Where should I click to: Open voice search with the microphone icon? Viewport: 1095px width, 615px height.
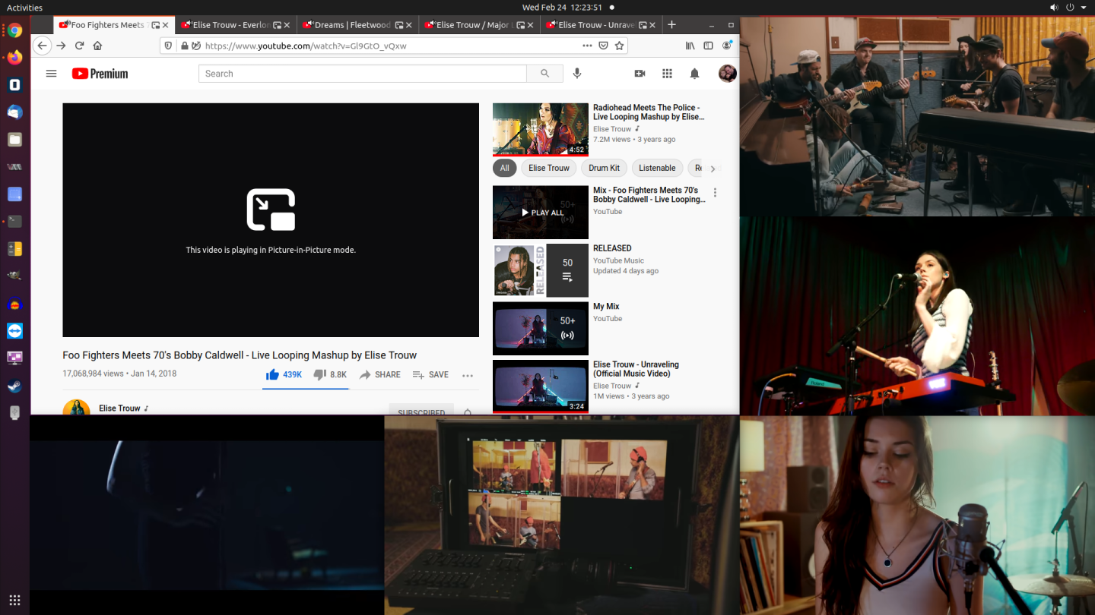576,73
